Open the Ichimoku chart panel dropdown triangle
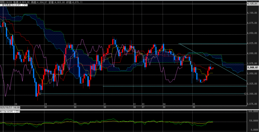Image resolution: width=259 pixels, height=132 pixels. coord(24,5)
